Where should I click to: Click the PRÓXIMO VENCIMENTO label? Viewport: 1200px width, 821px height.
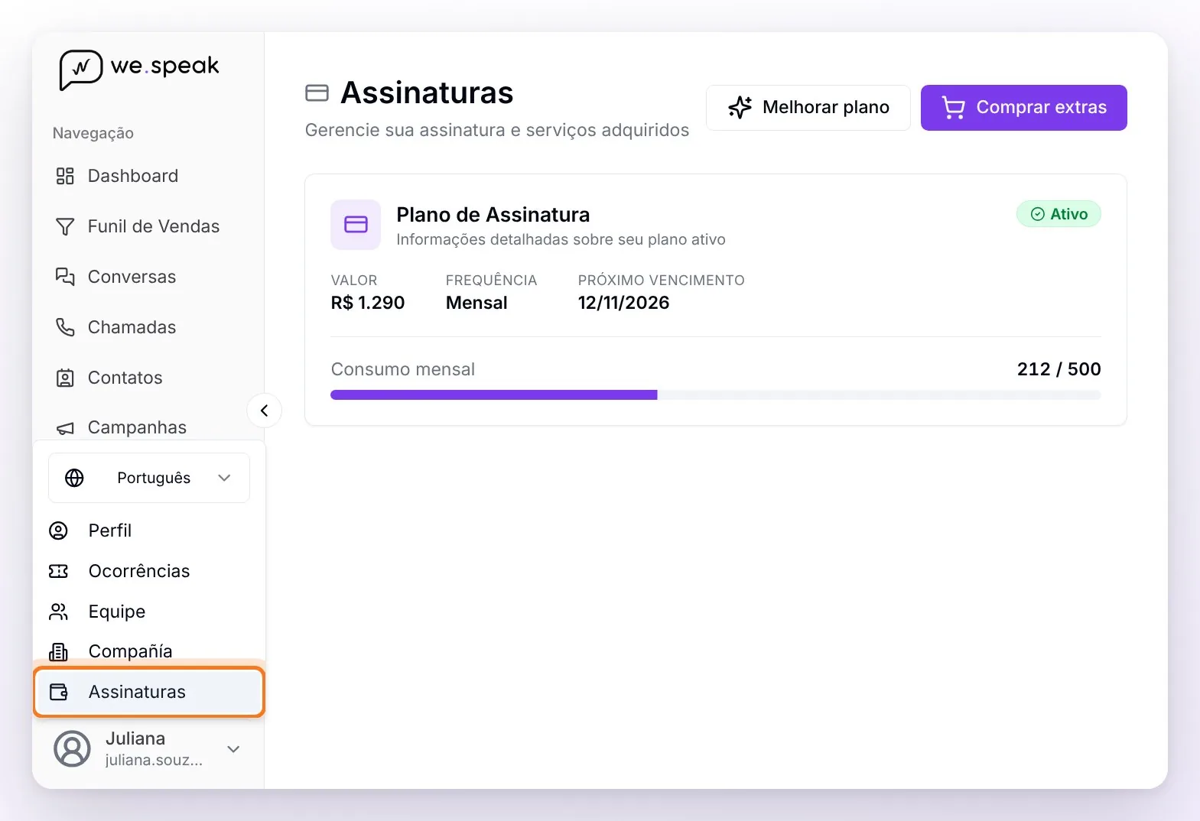pos(662,281)
